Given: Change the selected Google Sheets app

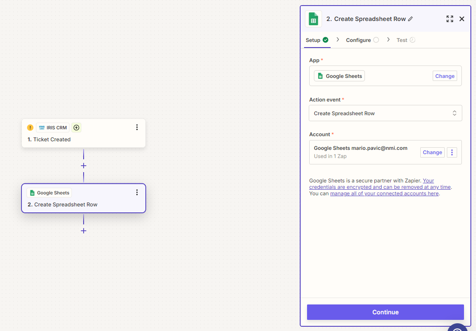Looking at the screenshot, I should [x=445, y=76].
